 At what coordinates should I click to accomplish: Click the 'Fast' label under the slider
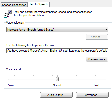[96, 85]
